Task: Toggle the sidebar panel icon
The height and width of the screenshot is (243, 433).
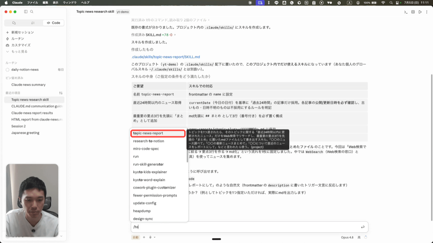Action: click(26, 12)
